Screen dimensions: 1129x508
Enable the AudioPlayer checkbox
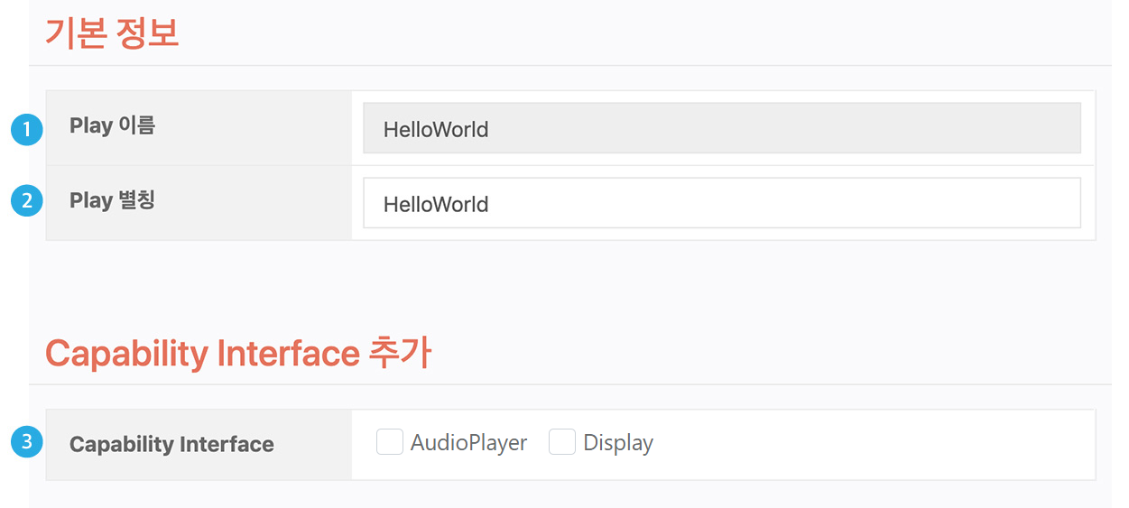point(390,442)
